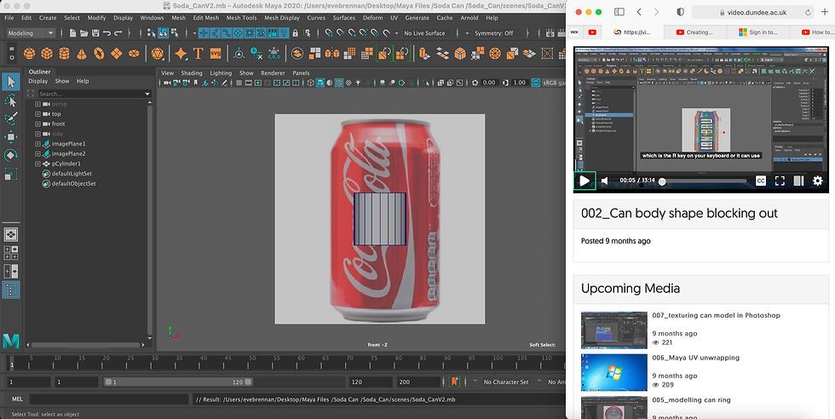Create a polygon plane from the shelf
This screenshot has height=419, width=835.
pyautogui.click(x=117, y=54)
